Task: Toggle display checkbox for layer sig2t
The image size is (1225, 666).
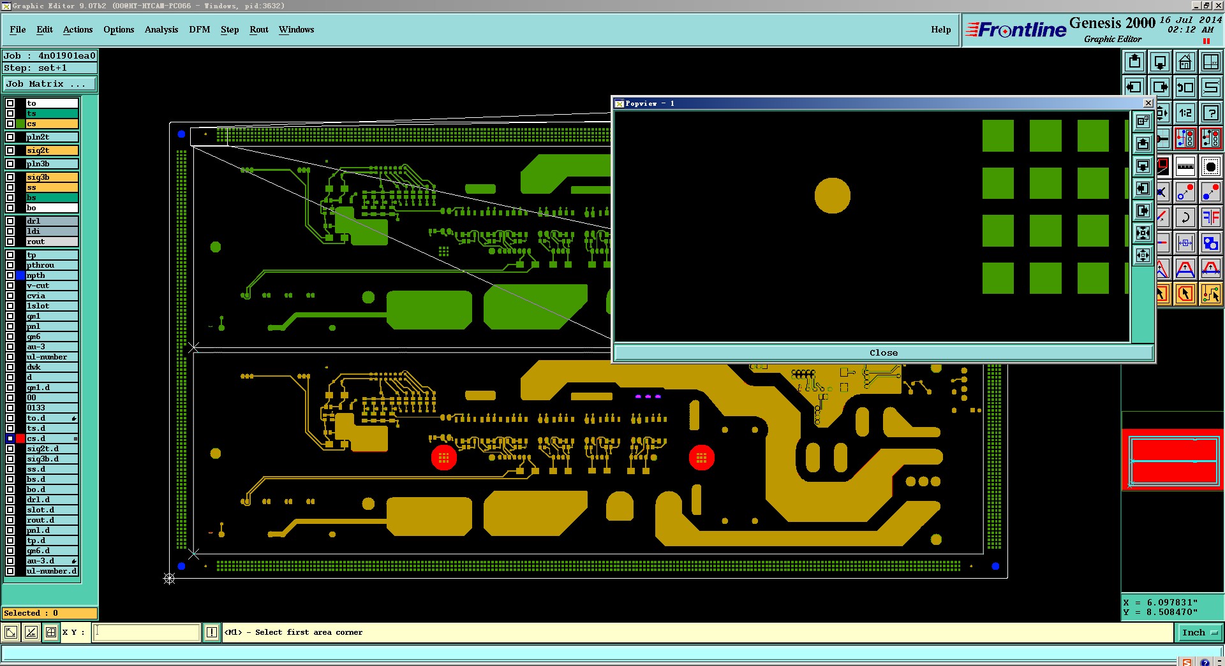Action: pyautogui.click(x=10, y=150)
